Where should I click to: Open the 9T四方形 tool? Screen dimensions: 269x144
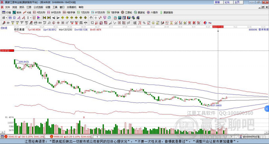[x=98, y=13]
